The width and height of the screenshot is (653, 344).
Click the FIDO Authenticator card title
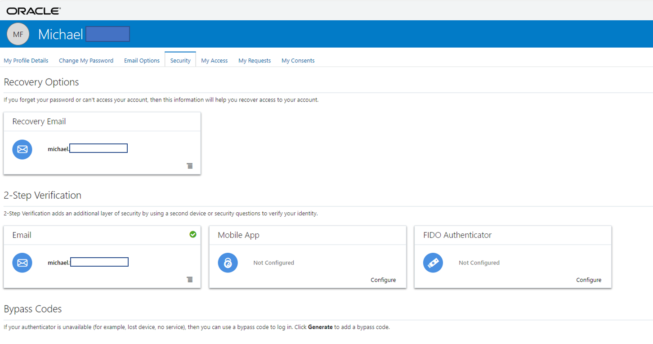[x=457, y=235]
